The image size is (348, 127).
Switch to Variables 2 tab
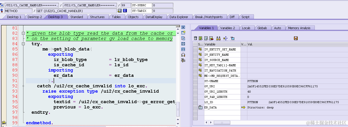click(x=227, y=28)
